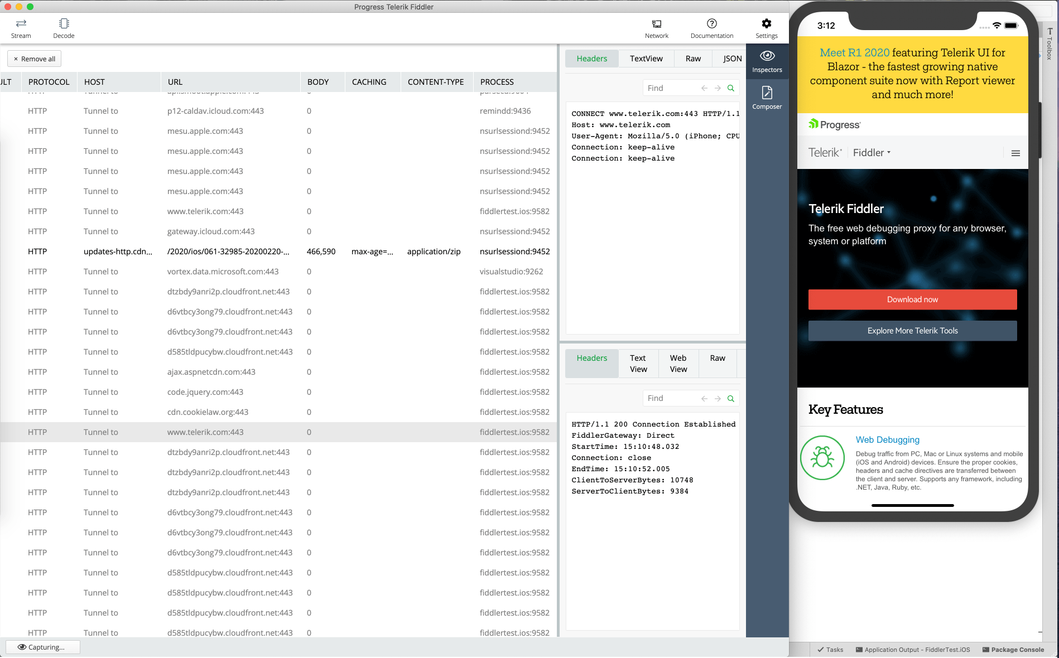1059x658 pixels.
Task: Click response Find next arrow
Action: [x=718, y=398]
